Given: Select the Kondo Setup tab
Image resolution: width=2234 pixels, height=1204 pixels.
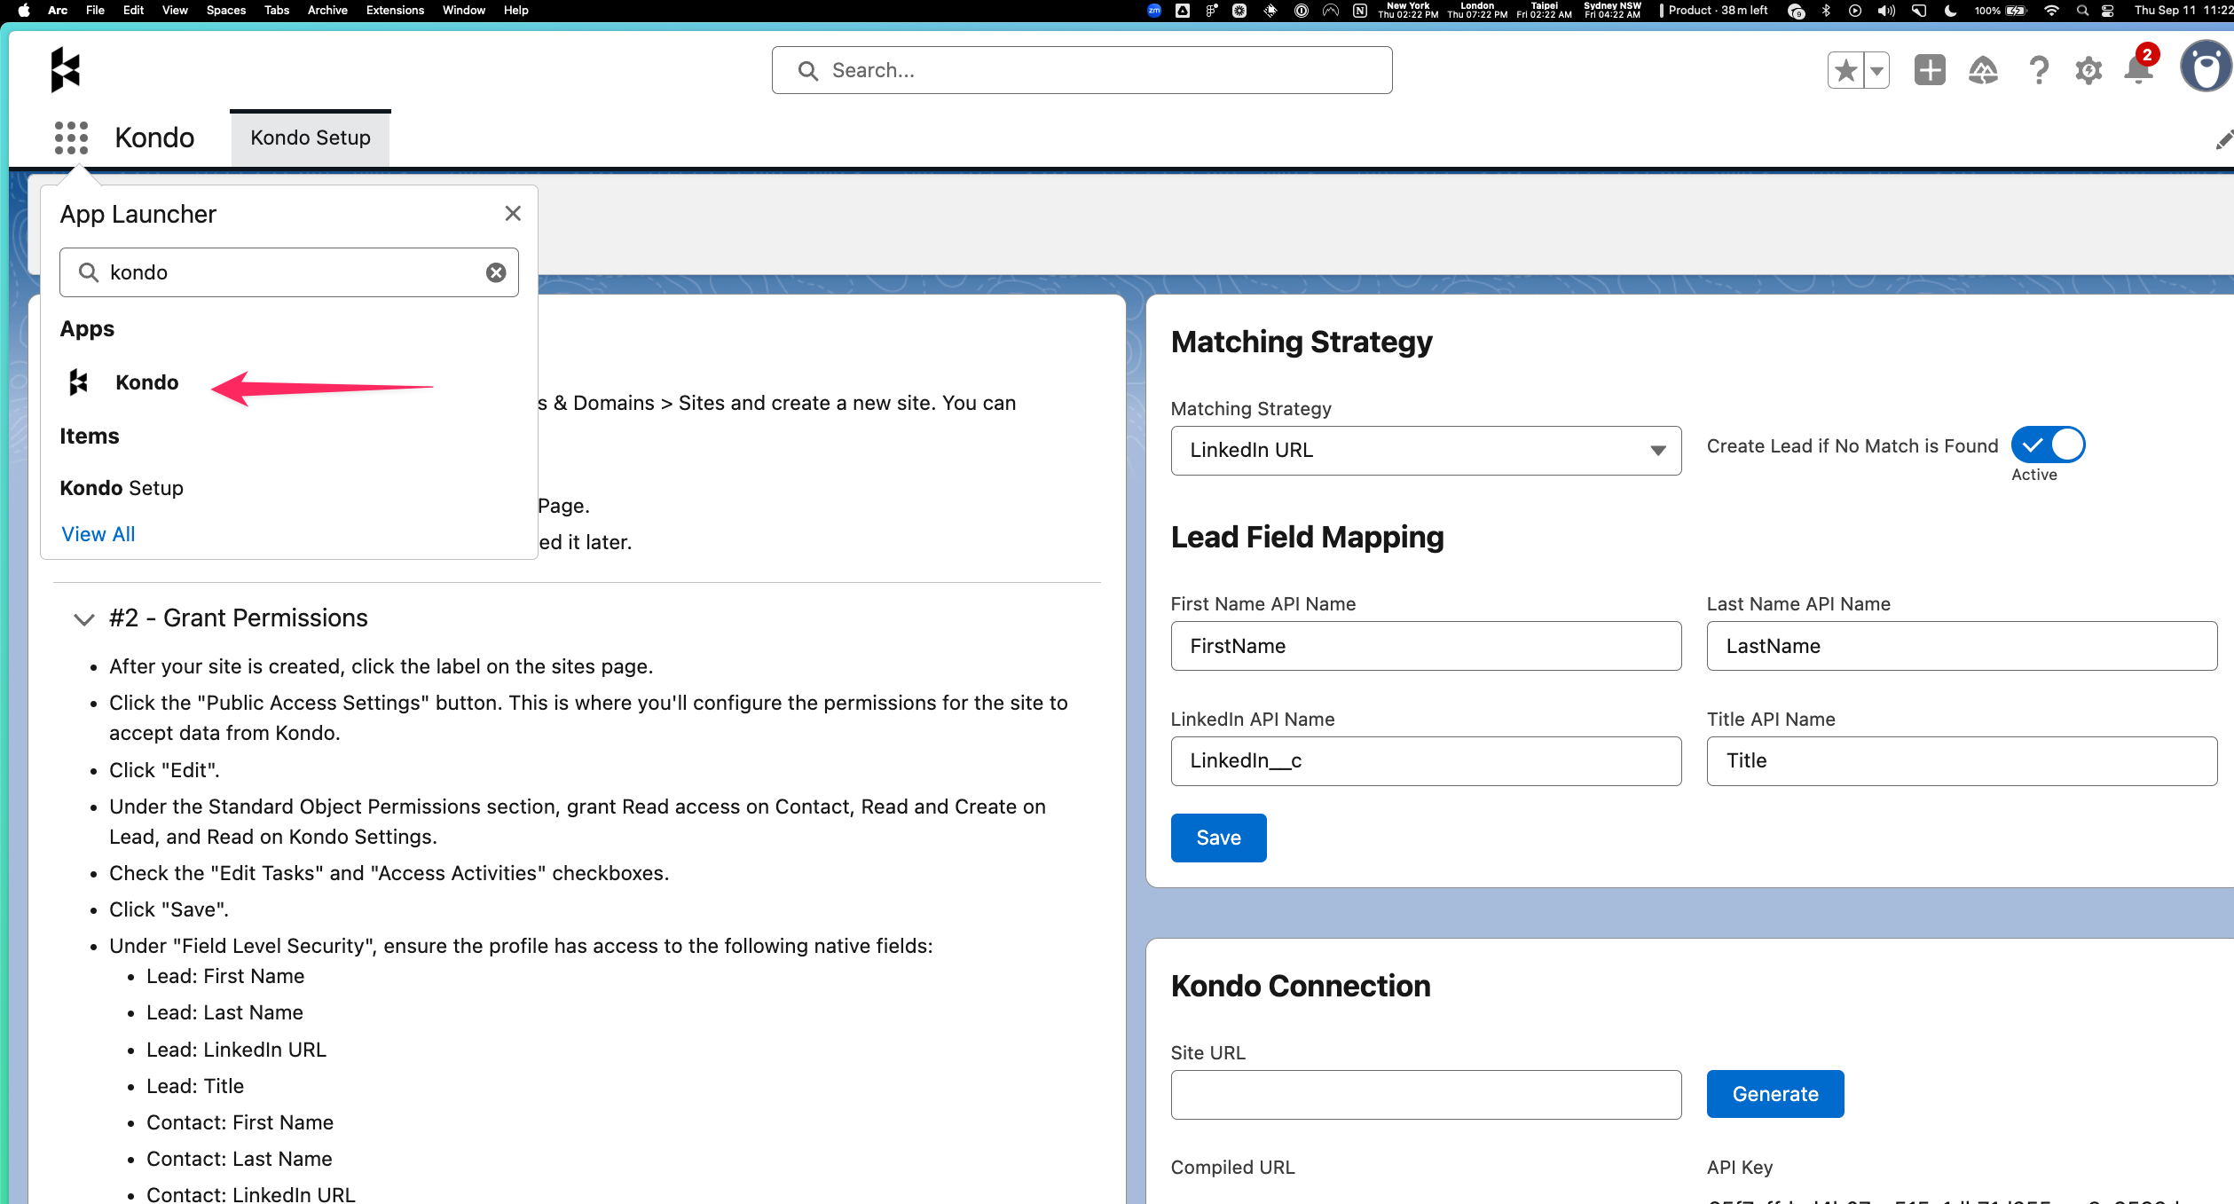Looking at the screenshot, I should [x=311, y=138].
